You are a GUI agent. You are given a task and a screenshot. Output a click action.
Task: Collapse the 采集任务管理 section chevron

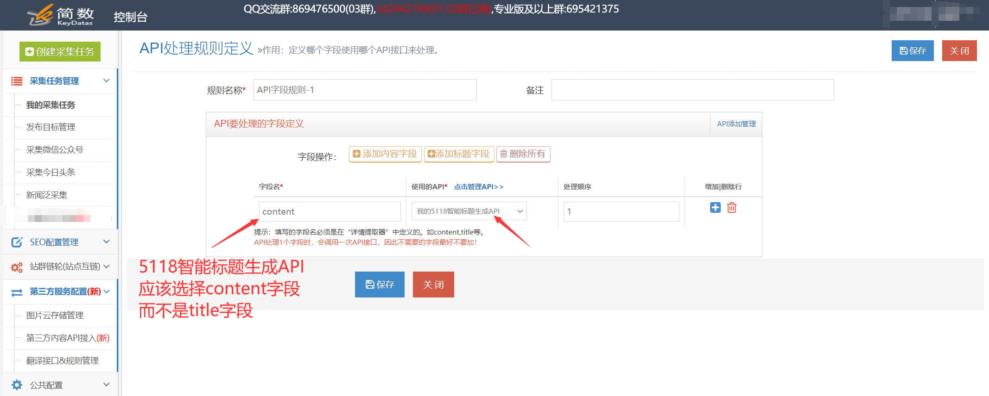[x=107, y=80]
